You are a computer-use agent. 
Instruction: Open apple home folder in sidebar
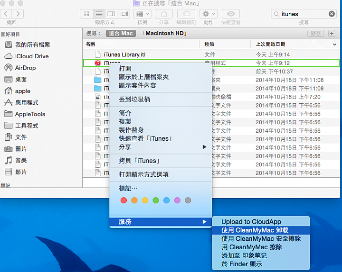coord(17,91)
